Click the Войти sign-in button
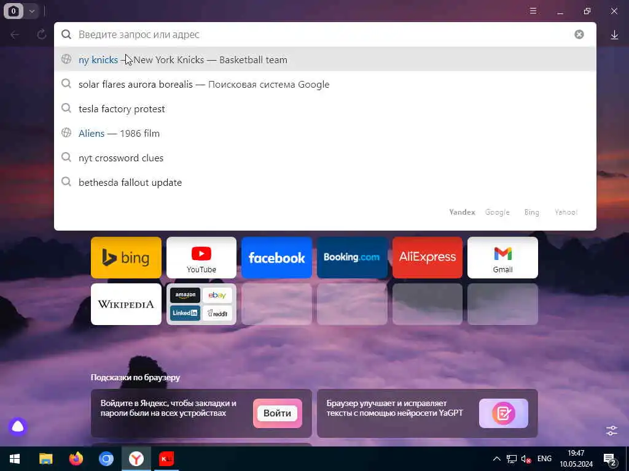Screen dimensions: 629x471 click(277, 413)
